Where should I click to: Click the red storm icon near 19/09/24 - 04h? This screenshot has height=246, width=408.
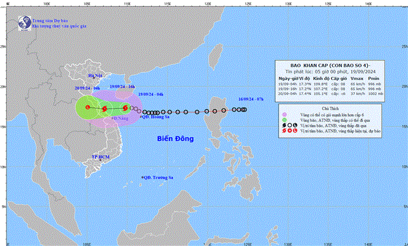pos(125,108)
